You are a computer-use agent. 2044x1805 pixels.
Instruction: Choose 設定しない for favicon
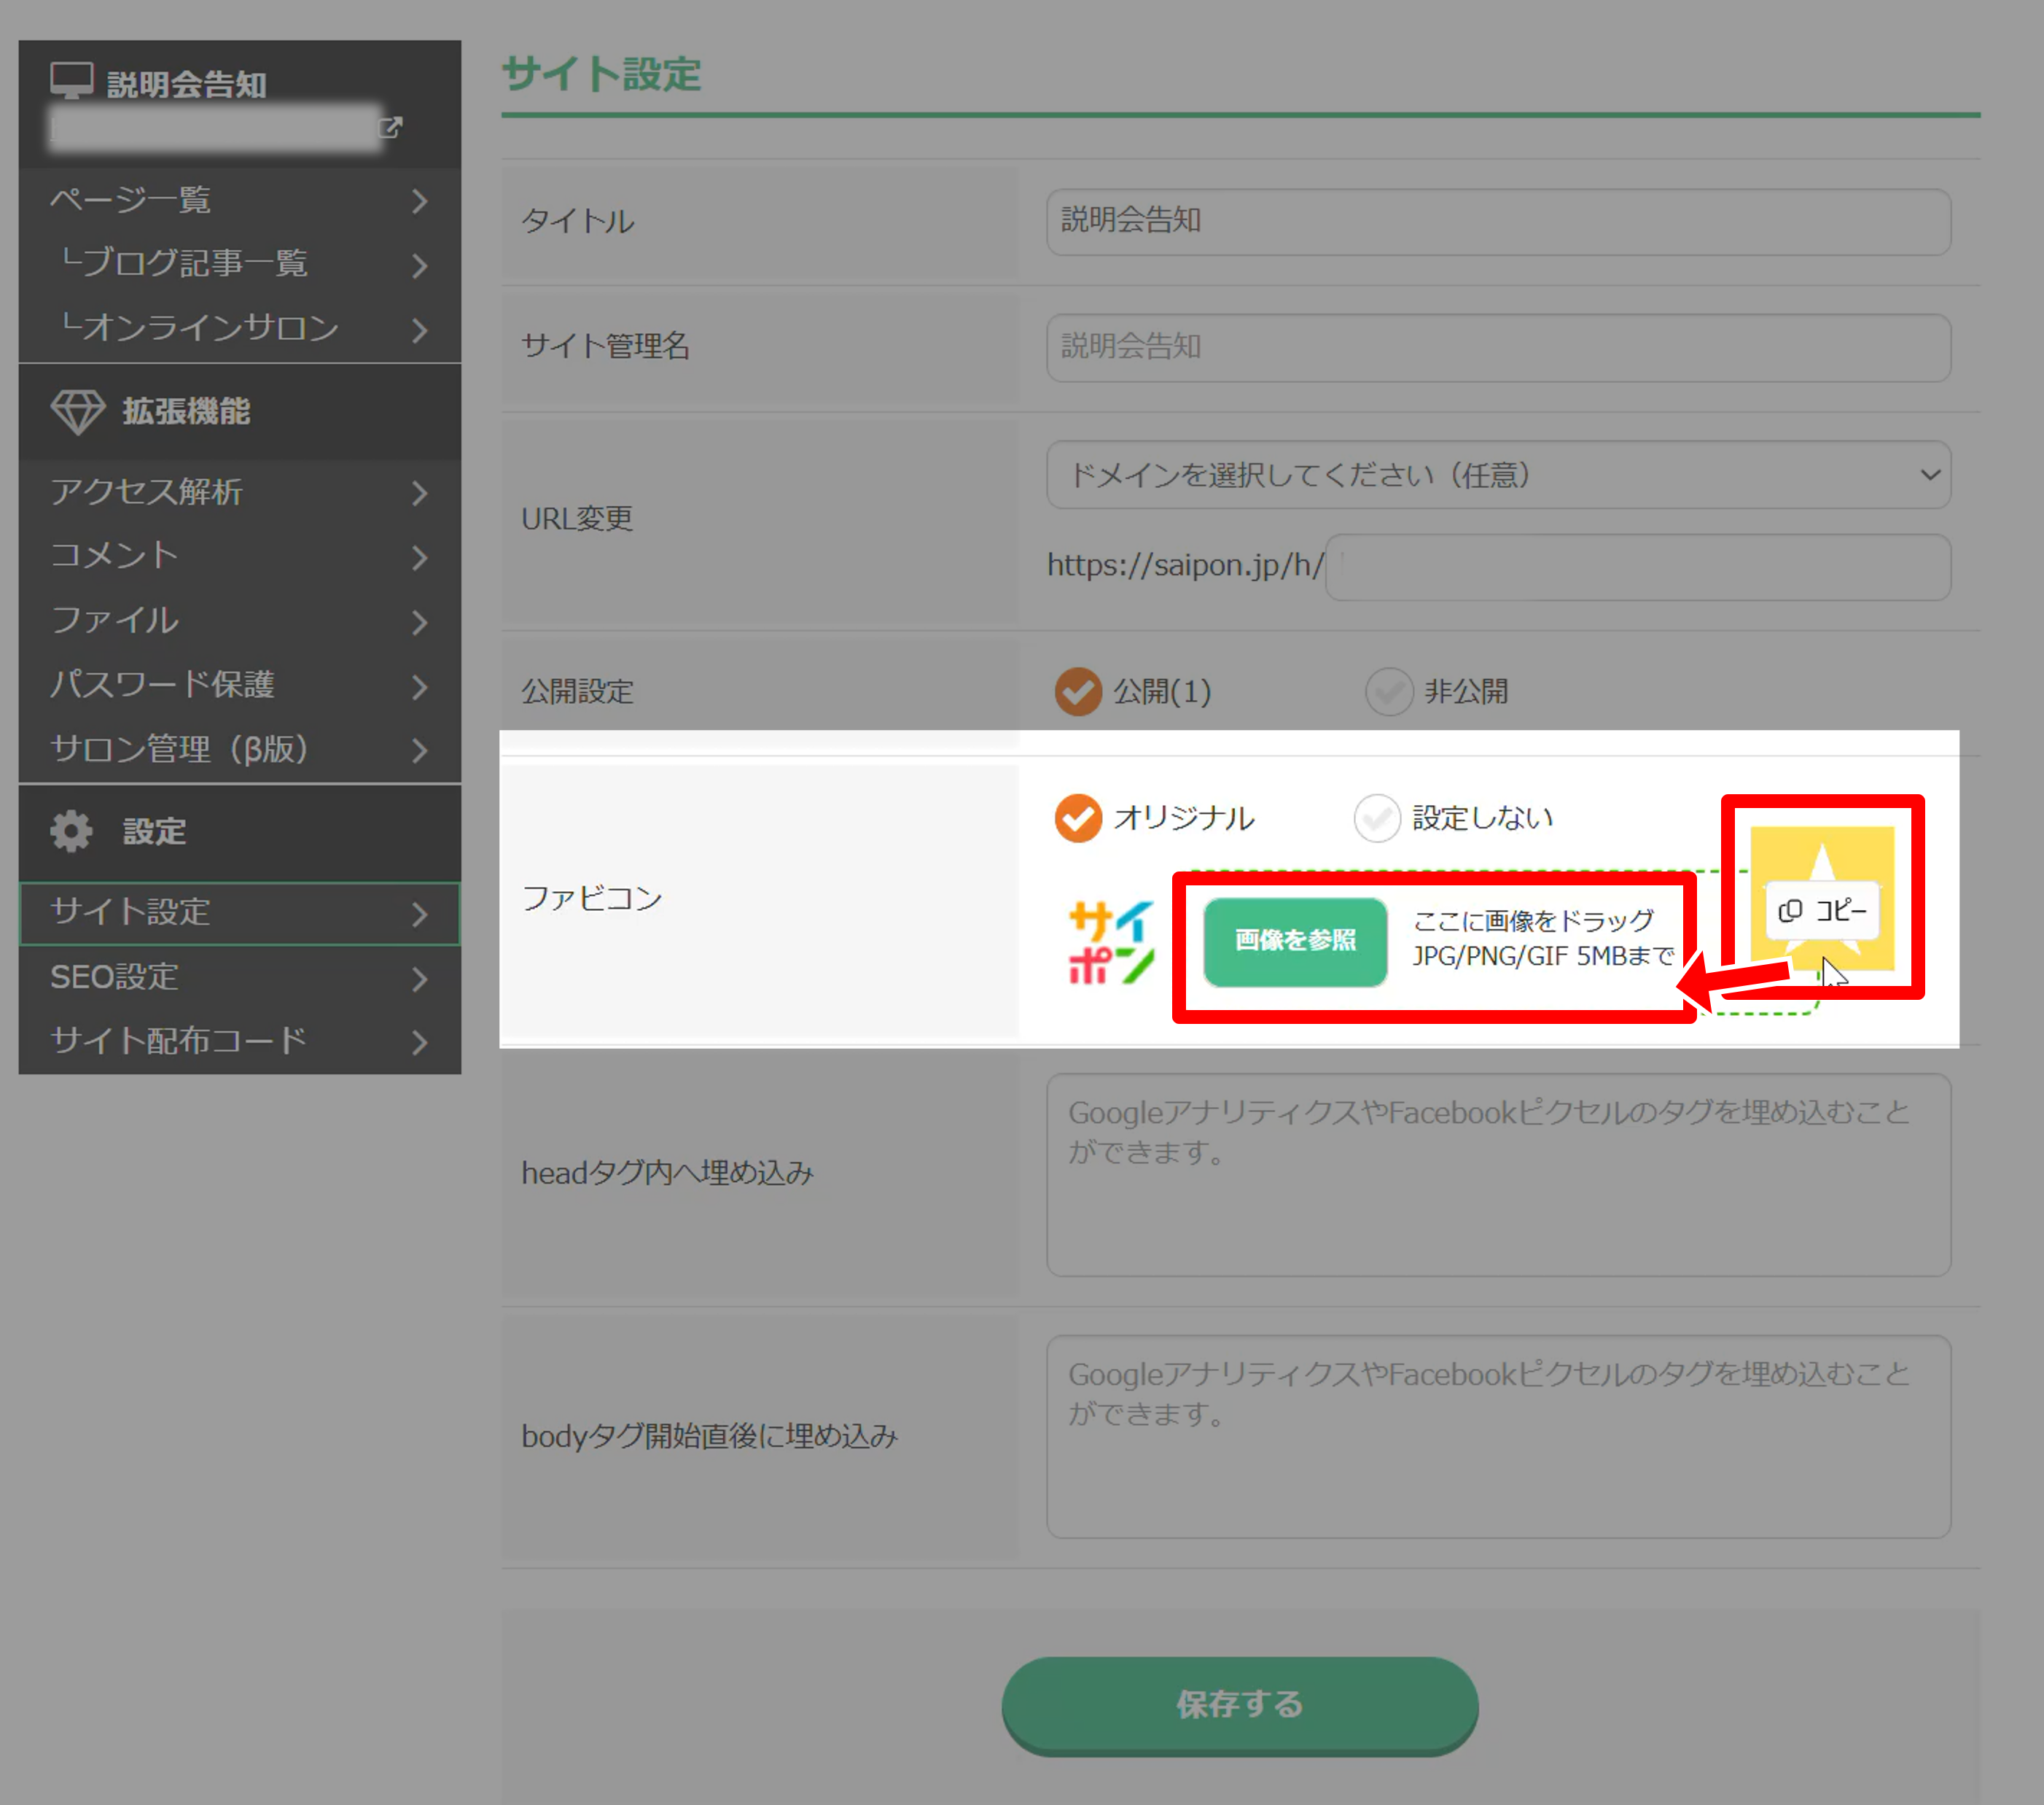(1376, 818)
